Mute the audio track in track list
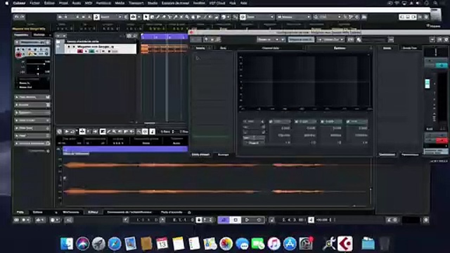Viewport: 450px width, 253px height. pos(69,46)
